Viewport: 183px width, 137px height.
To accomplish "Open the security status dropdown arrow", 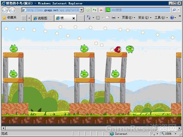I will point(158,134).
